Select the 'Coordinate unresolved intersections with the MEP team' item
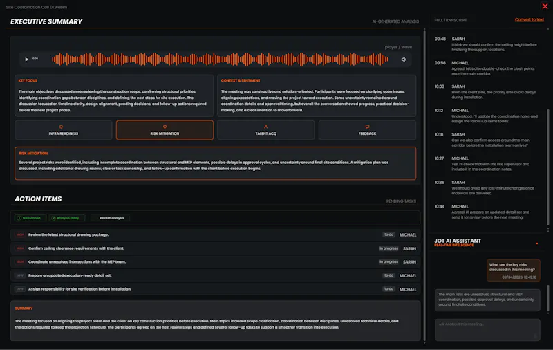 pyautogui.click(x=215, y=261)
